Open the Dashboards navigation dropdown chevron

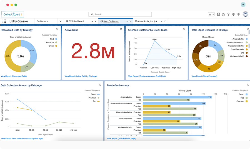[x=61, y=21]
